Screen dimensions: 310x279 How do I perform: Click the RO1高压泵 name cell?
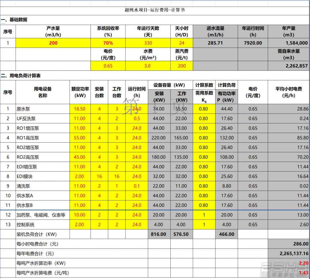tap(43, 138)
